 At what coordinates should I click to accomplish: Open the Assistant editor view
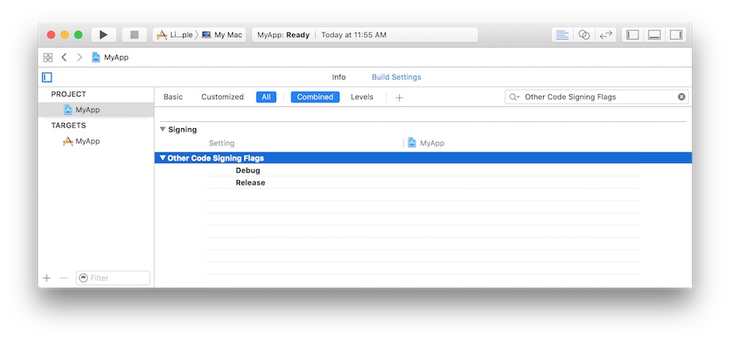pos(584,35)
